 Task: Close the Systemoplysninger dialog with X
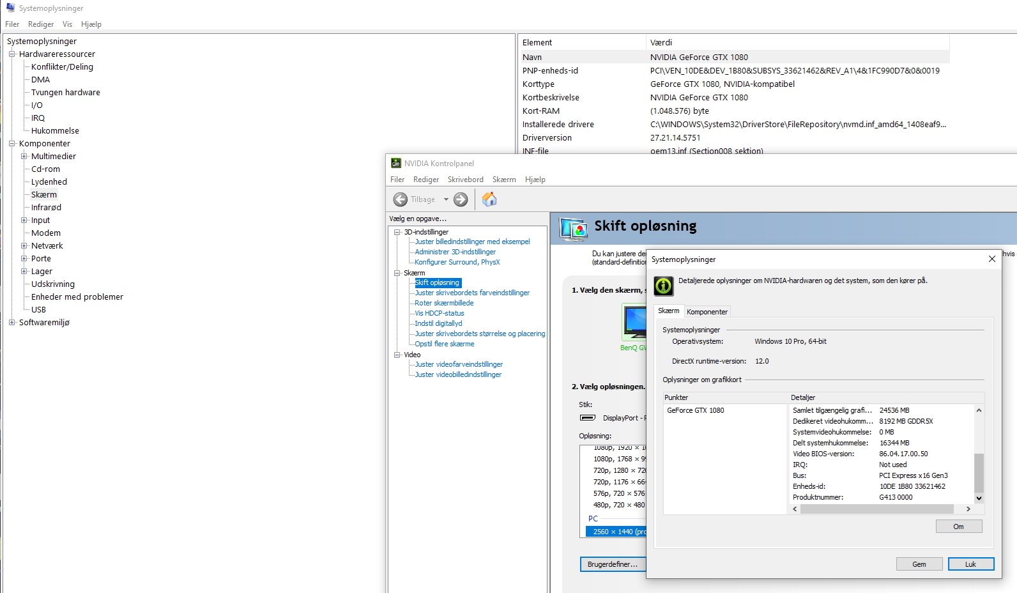(992, 259)
